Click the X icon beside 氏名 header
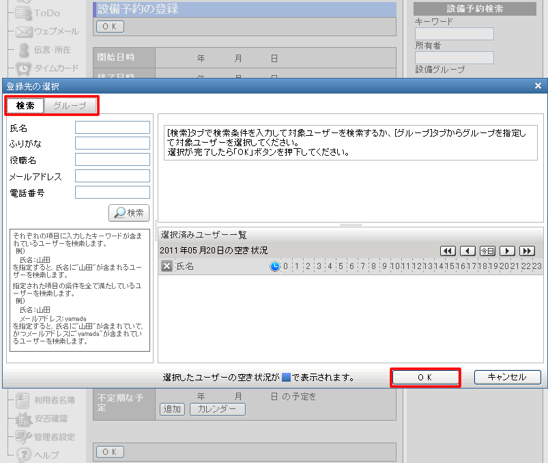Viewport: 548px width, 463px height. [x=167, y=266]
